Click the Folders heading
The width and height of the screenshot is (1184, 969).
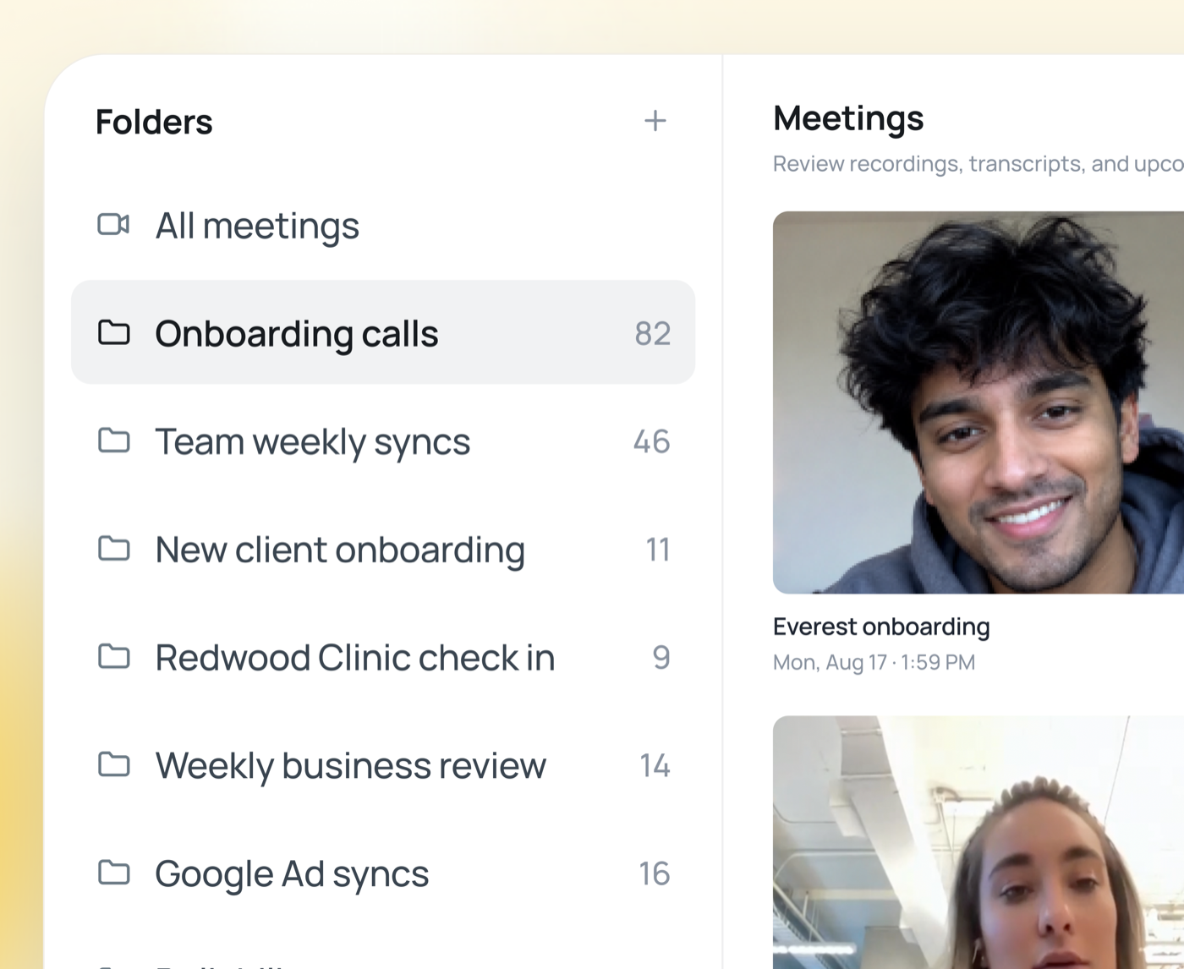coord(154,122)
